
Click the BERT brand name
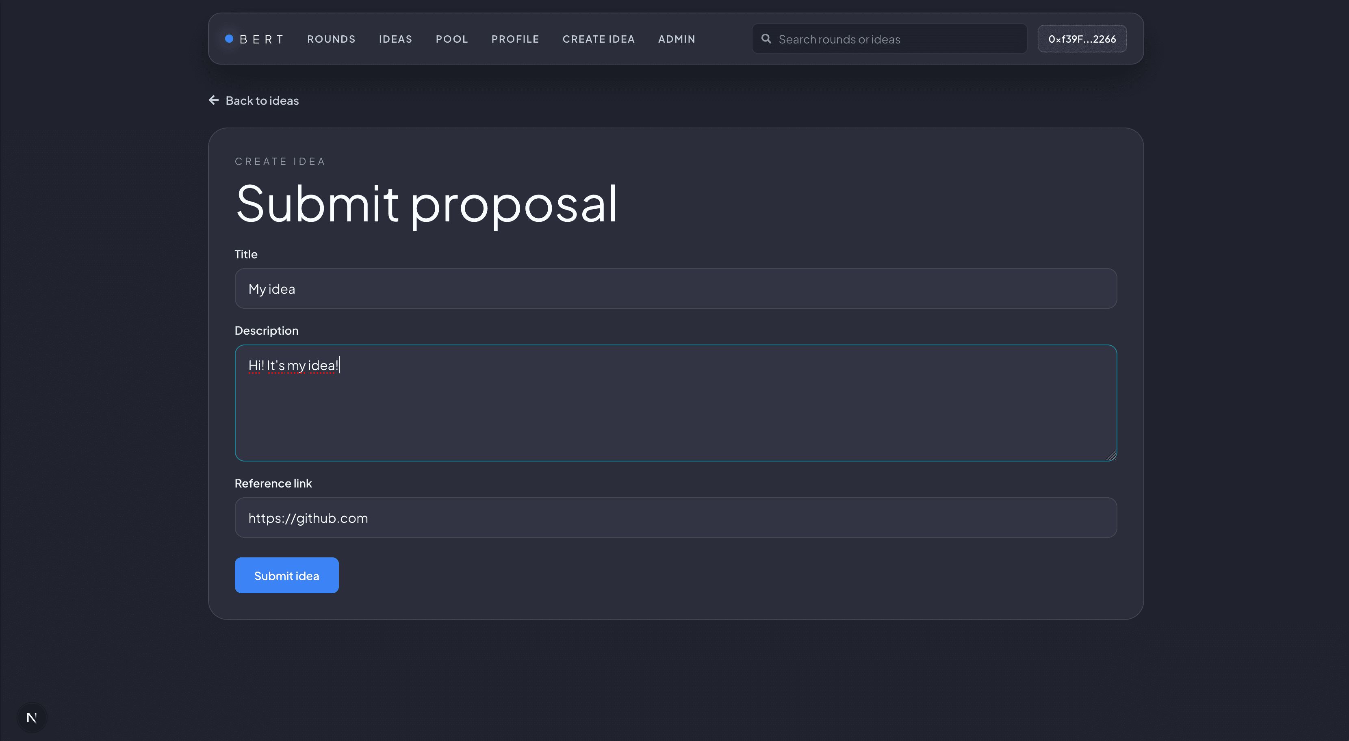tap(262, 39)
